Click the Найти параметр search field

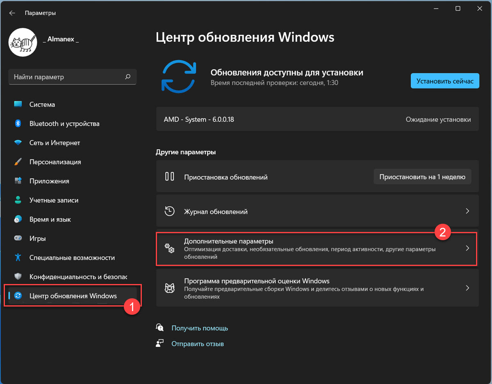tap(73, 77)
